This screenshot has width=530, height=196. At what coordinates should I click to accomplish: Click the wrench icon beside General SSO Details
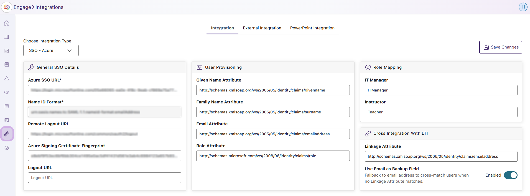[31, 67]
